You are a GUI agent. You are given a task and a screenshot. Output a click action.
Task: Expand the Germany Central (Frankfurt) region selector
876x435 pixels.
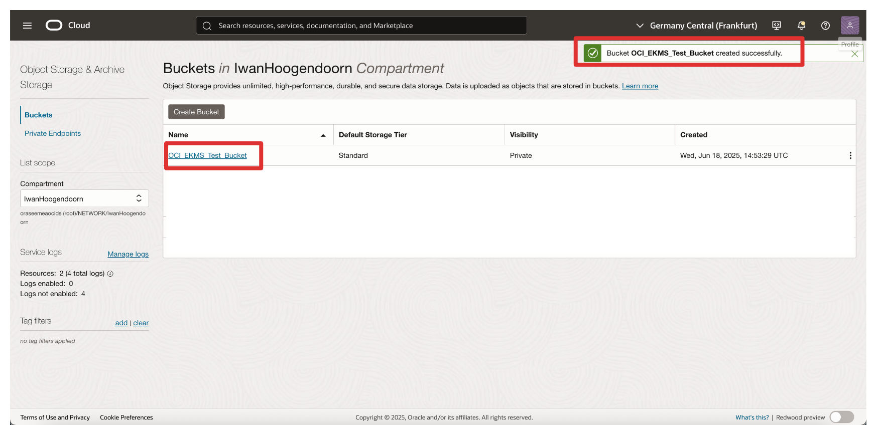tap(696, 26)
